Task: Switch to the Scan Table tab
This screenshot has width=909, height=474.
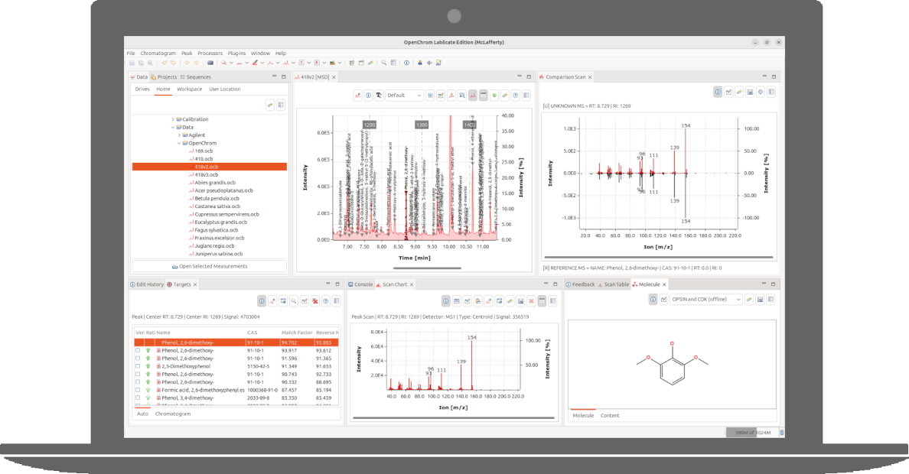Action: point(615,284)
